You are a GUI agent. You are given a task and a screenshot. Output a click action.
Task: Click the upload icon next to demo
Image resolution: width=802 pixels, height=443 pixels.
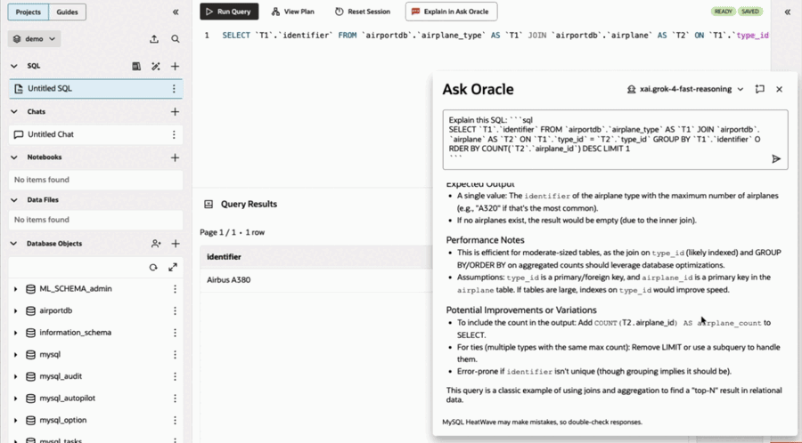pyautogui.click(x=154, y=39)
